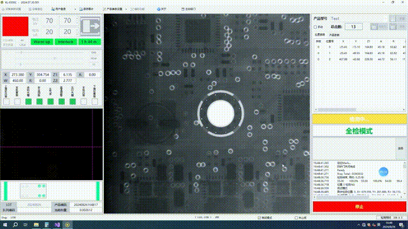
Task: Click the A field showing 0.00
Action: pos(92,75)
